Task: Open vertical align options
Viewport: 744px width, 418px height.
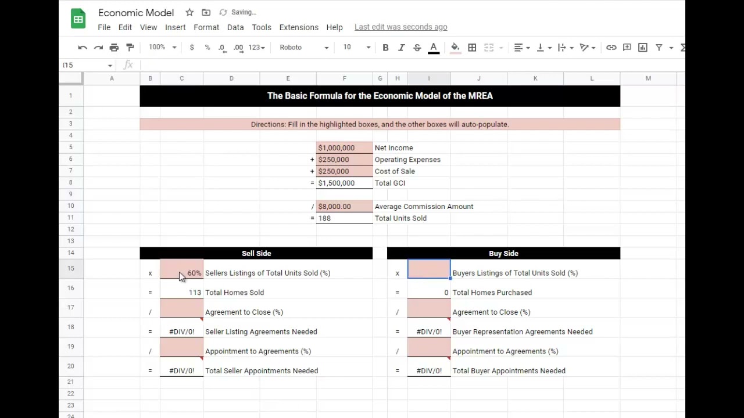Action: coord(543,48)
